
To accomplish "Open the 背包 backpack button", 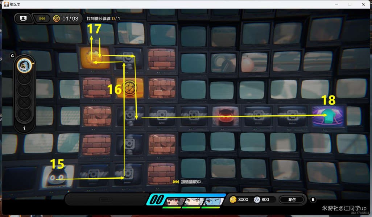I will [292, 200].
